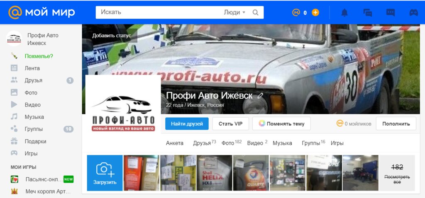Click the Друзья people icon in sidebar
Viewport: 425px width, 198px height.
point(14,80)
